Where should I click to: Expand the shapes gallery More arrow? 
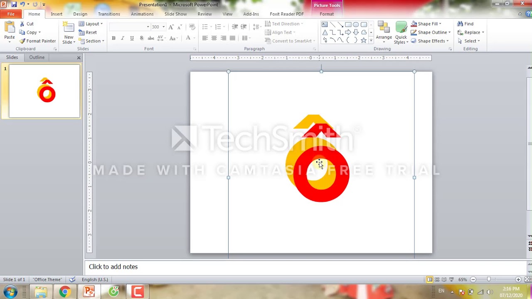(371, 41)
